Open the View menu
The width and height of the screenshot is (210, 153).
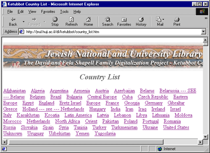click(32, 12)
